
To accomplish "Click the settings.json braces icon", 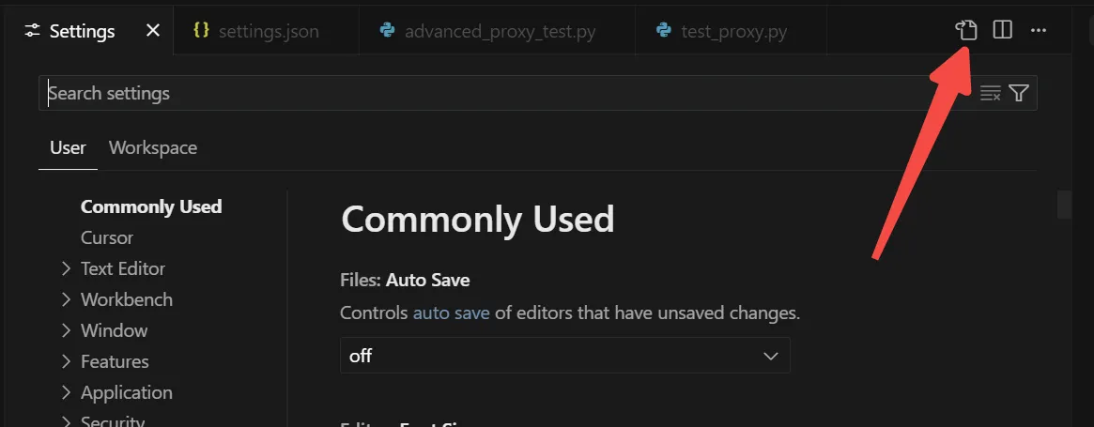I will click(201, 30).
